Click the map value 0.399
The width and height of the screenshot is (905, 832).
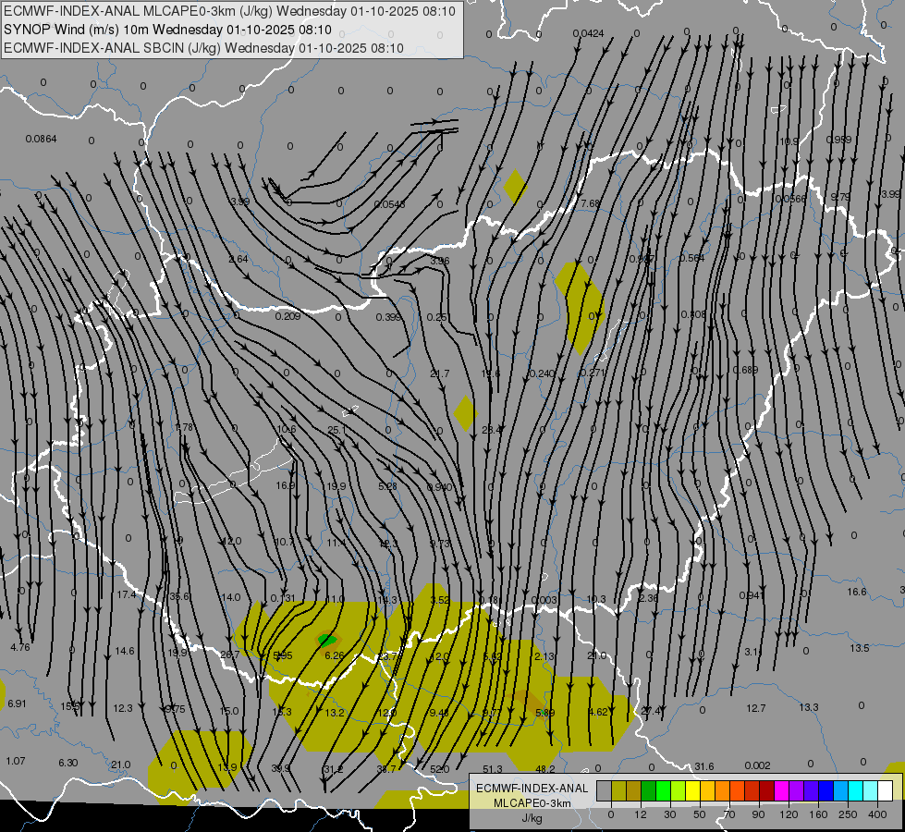click(388, 318)
